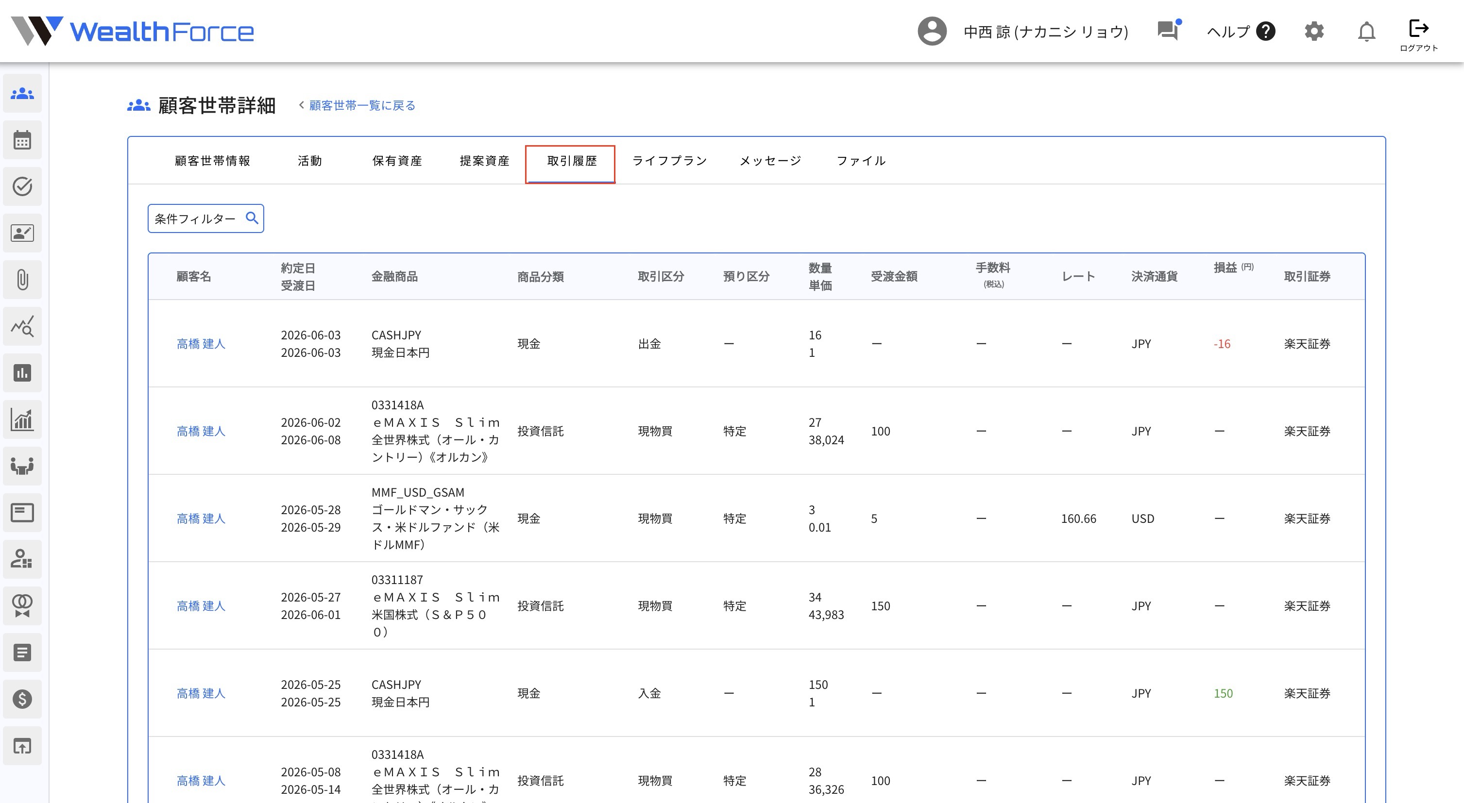Viewport: 1464px width, 803px height.
Task: Open the upload window sidebar icon
Action: (22, 745)
